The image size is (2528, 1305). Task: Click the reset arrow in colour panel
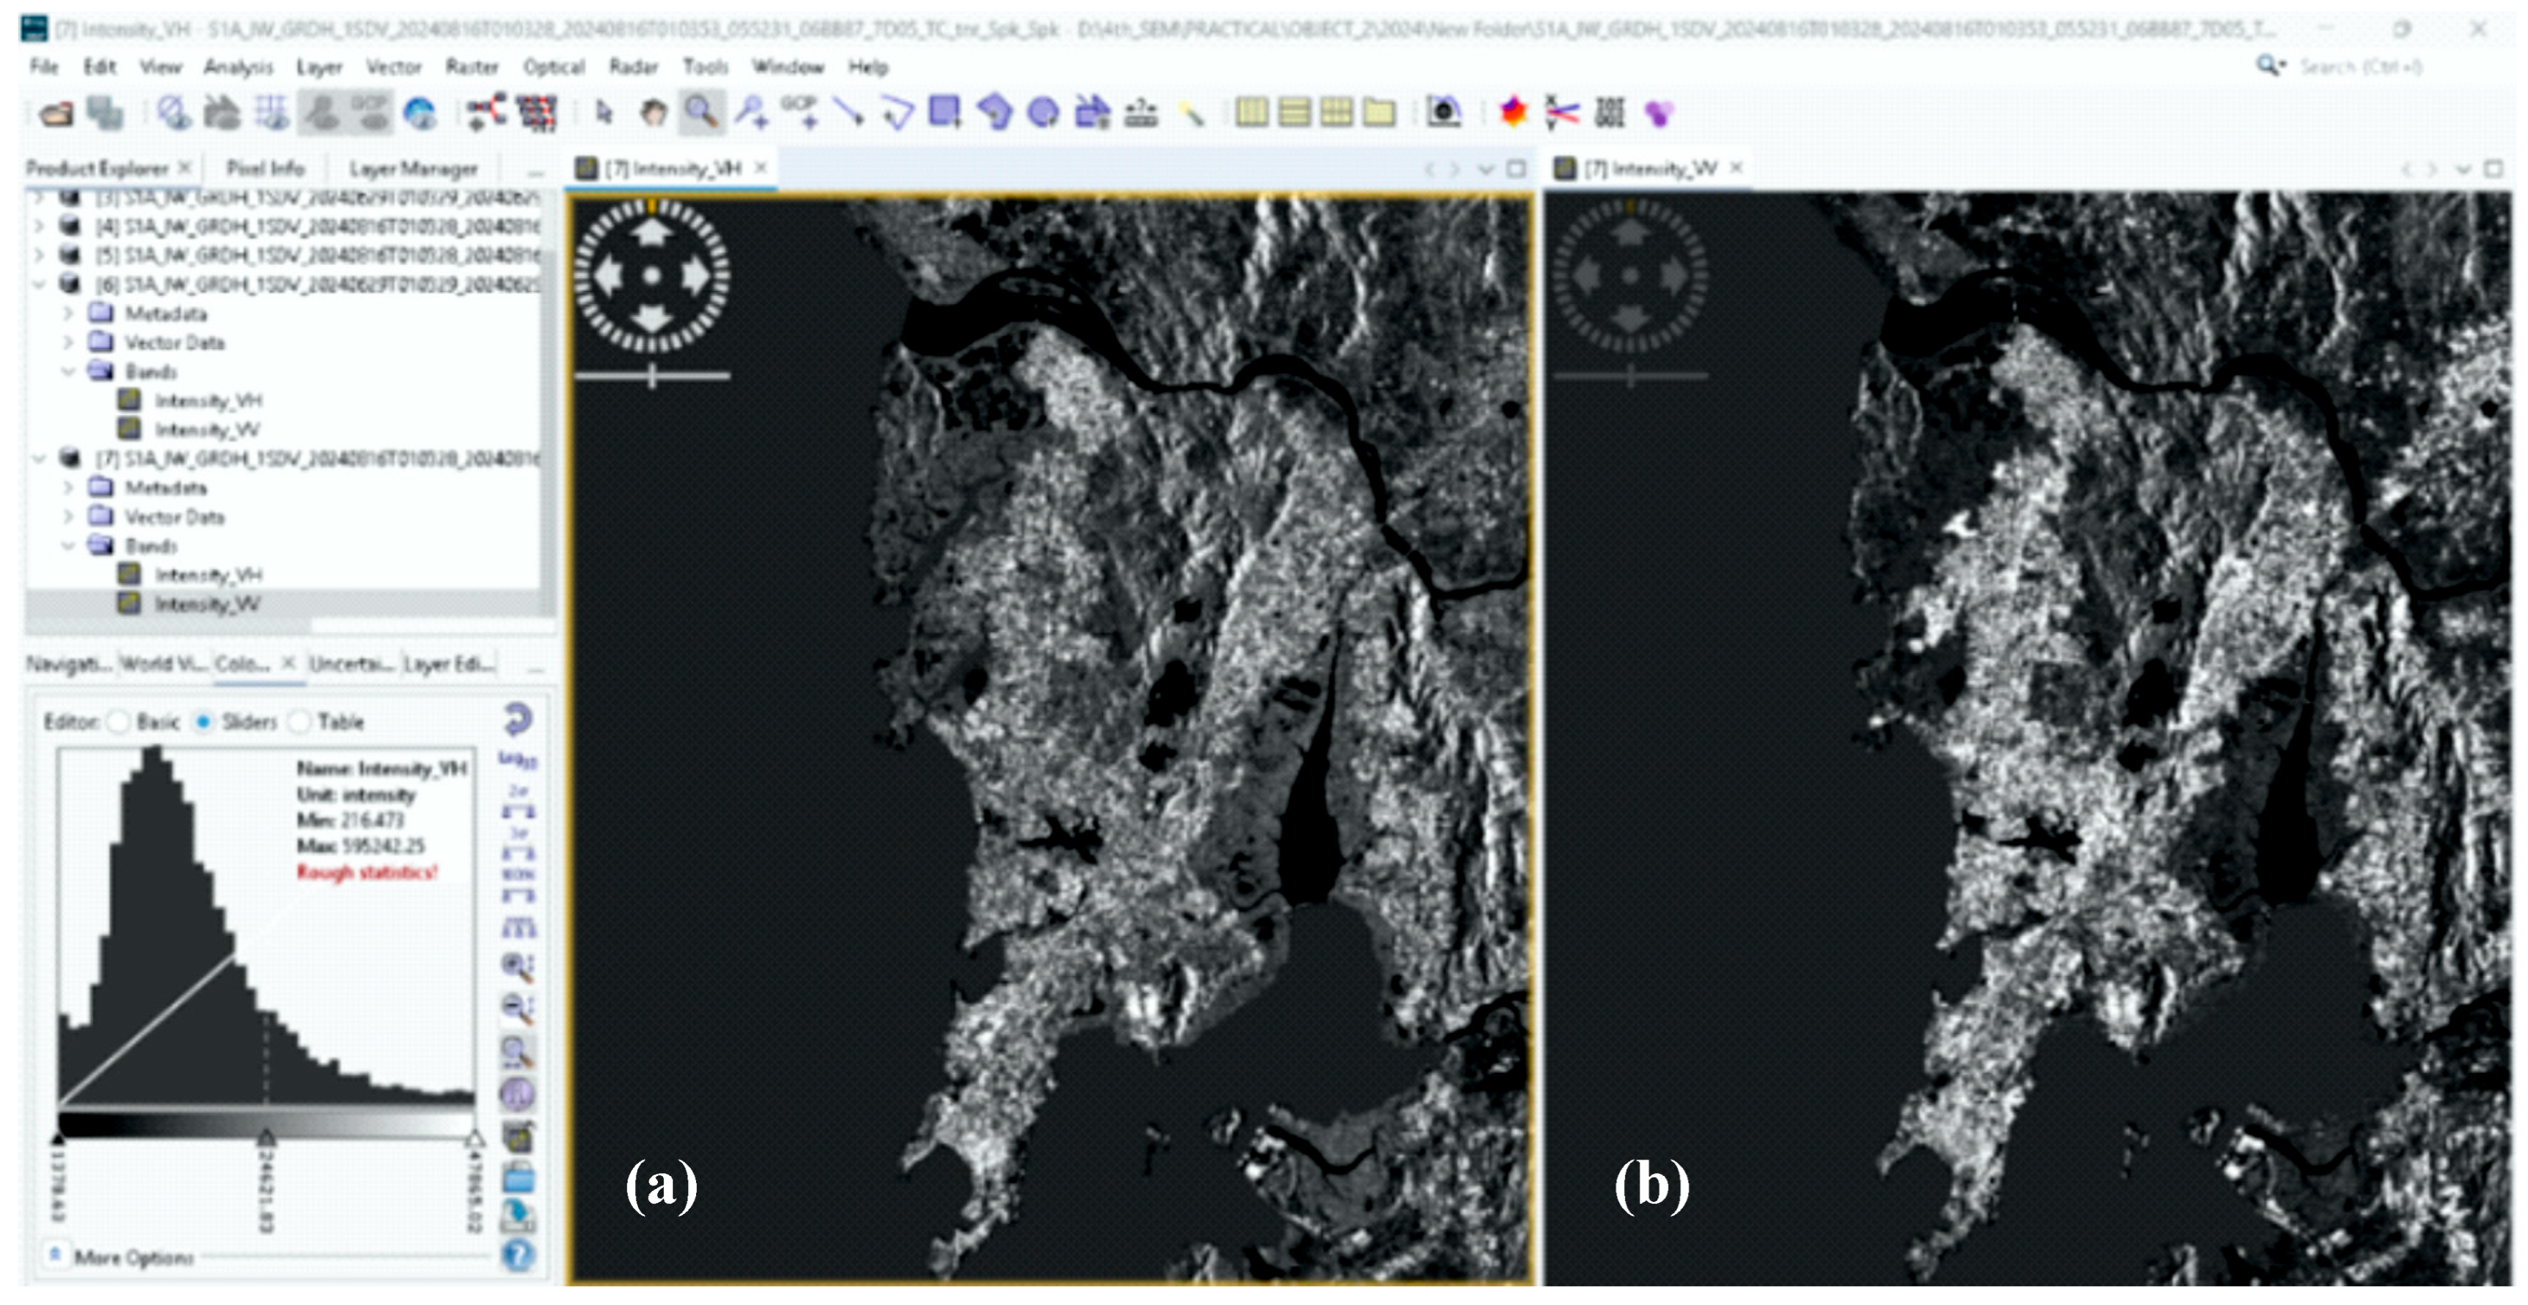[518, 718]
